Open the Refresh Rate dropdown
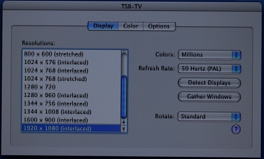Image resolution: width=264 pixels, height=159 pixels. (x=209, y=69)
